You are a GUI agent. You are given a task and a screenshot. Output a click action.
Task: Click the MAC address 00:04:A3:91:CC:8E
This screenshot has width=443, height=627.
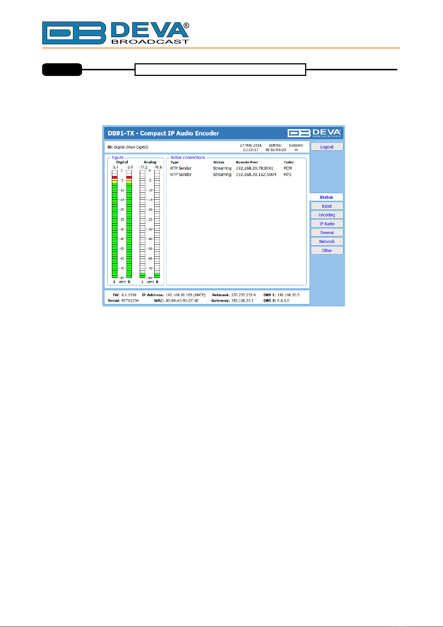[182, 301]
